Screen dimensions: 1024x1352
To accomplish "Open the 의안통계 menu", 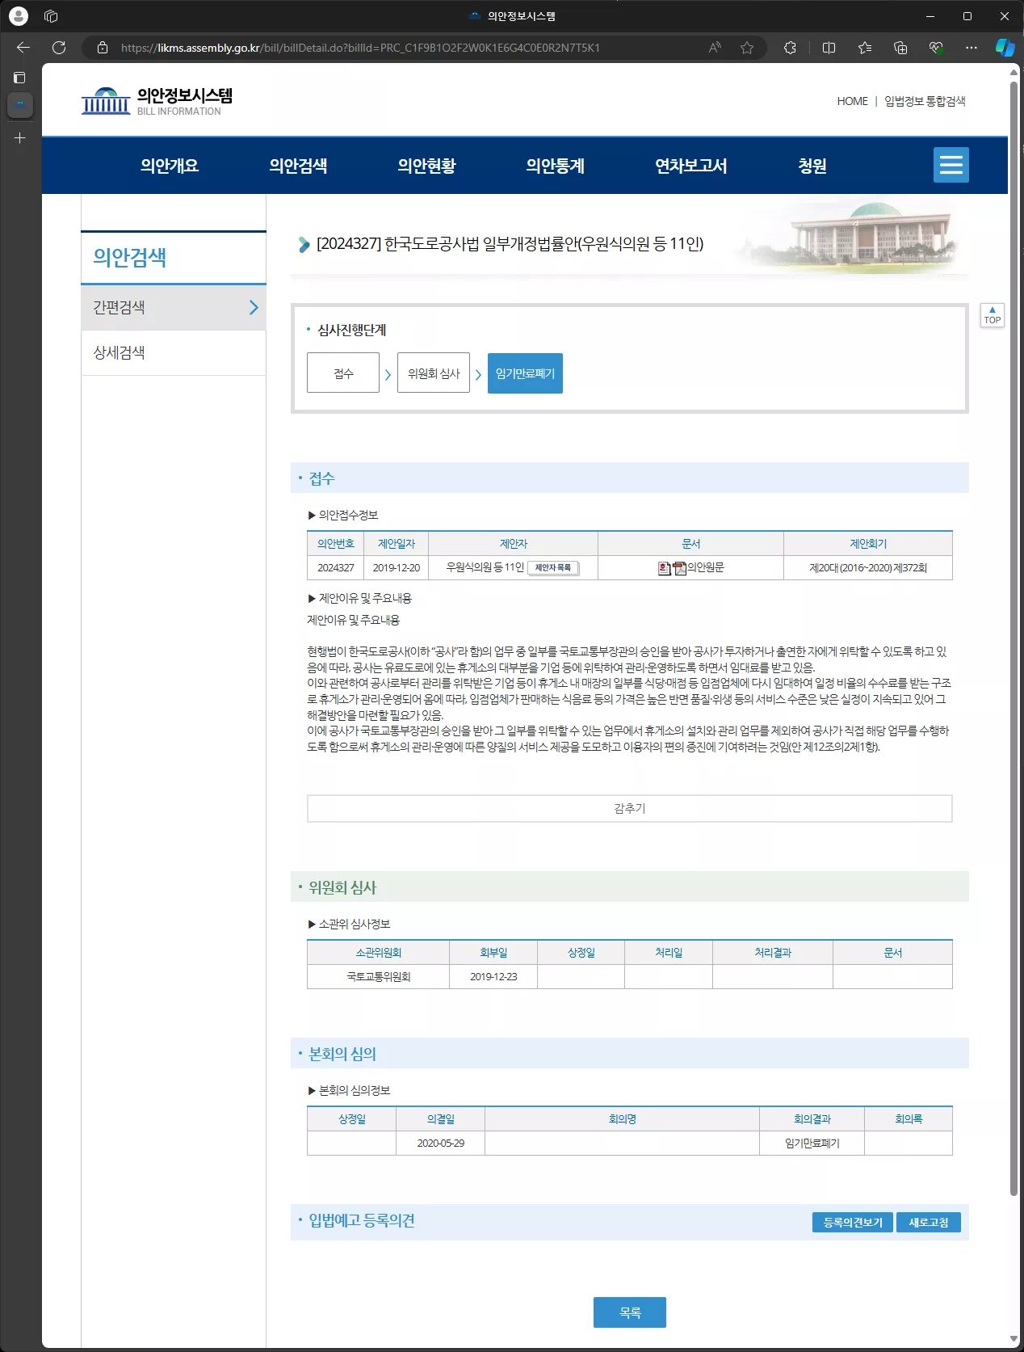I will (x=555, y=166).
